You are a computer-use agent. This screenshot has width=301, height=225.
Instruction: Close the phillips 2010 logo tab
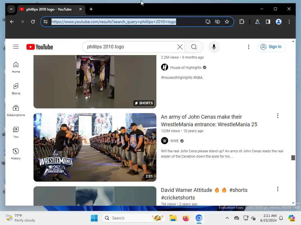pyautogui.click(x=81, y=9)
